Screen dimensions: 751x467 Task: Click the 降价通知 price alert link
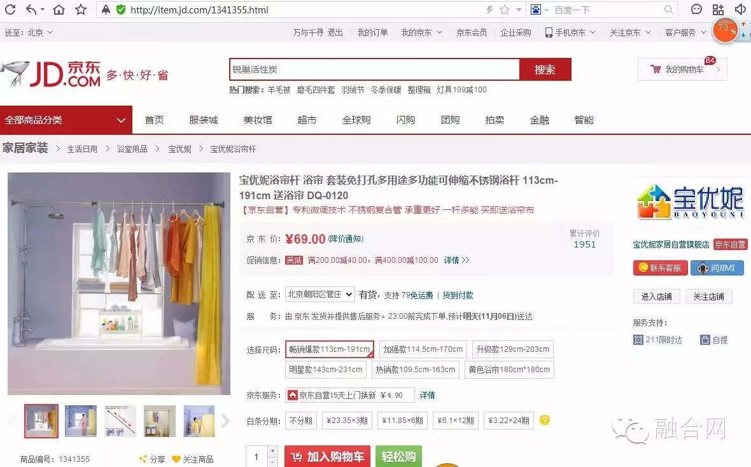[x=346, y=239]
